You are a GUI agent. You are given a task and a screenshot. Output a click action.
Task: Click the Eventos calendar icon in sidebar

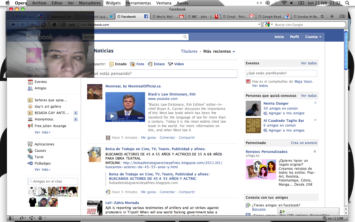(30, 82)
